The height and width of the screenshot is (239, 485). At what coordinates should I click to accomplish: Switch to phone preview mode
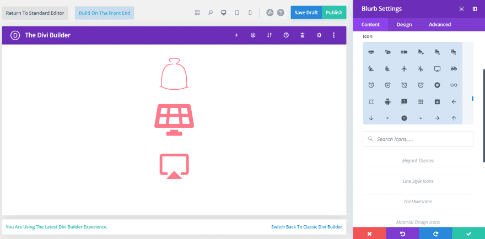tap(250, 13)
